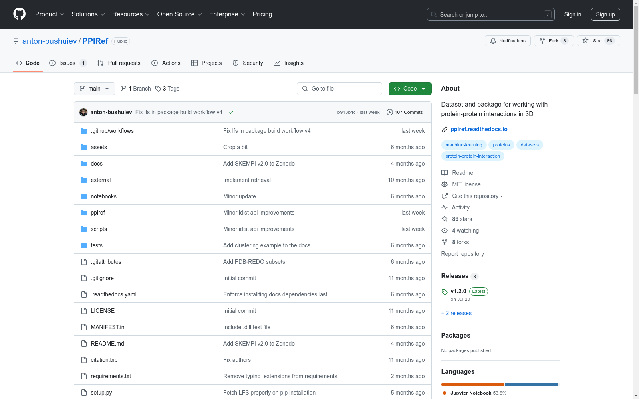The height and width of the screenshot is (399, 639).
Task: Click the repository book icon beside anton-bushuiev
Action: 16,41
